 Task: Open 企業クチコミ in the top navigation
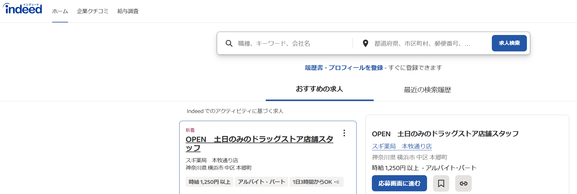(x=93, y=11)
